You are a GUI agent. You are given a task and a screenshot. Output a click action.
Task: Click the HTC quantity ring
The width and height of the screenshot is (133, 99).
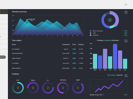pyautogui.click(x=18, y=88)
